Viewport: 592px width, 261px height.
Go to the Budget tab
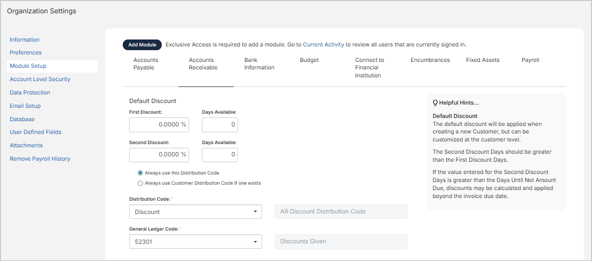(x=309, y=60)
